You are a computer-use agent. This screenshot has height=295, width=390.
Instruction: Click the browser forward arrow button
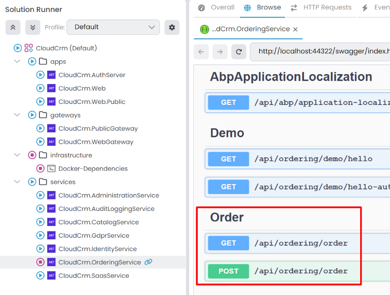(220, 52)
